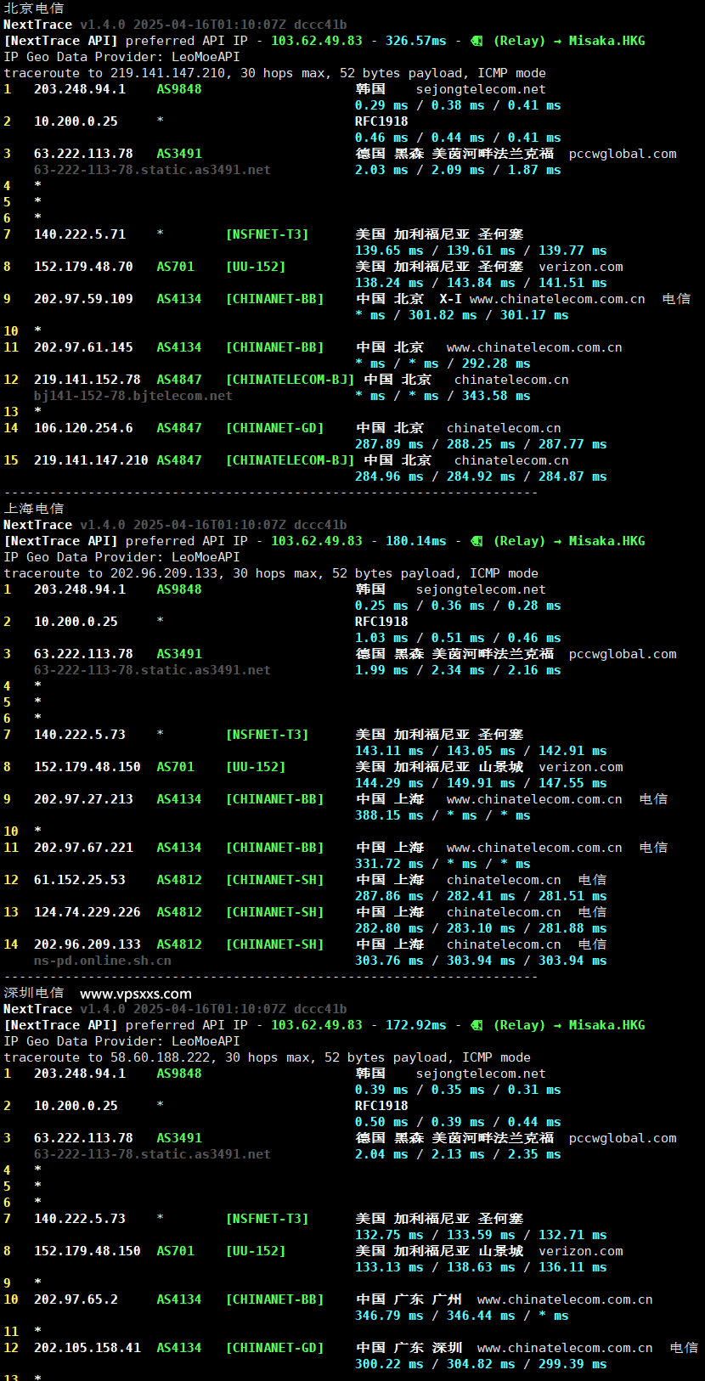The image size is (705, 1381).
Task: Click the 上海电信 section heading
Action: tap(34, 509)
